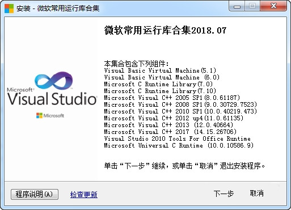
Task: Click the Visual C++ 2017 (14.15.26706) line
Action: [x=170, y=132]
